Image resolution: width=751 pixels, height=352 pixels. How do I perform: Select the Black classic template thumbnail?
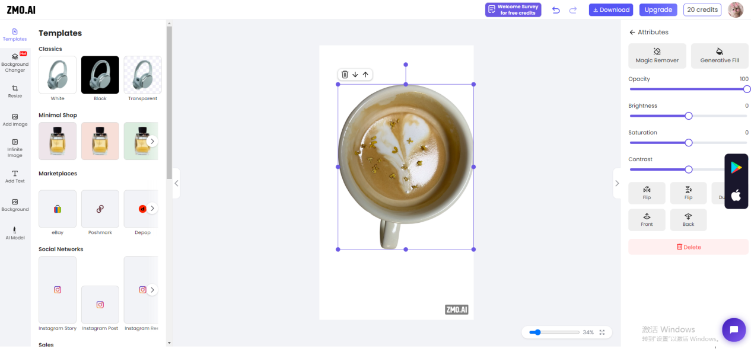(100, 75)
